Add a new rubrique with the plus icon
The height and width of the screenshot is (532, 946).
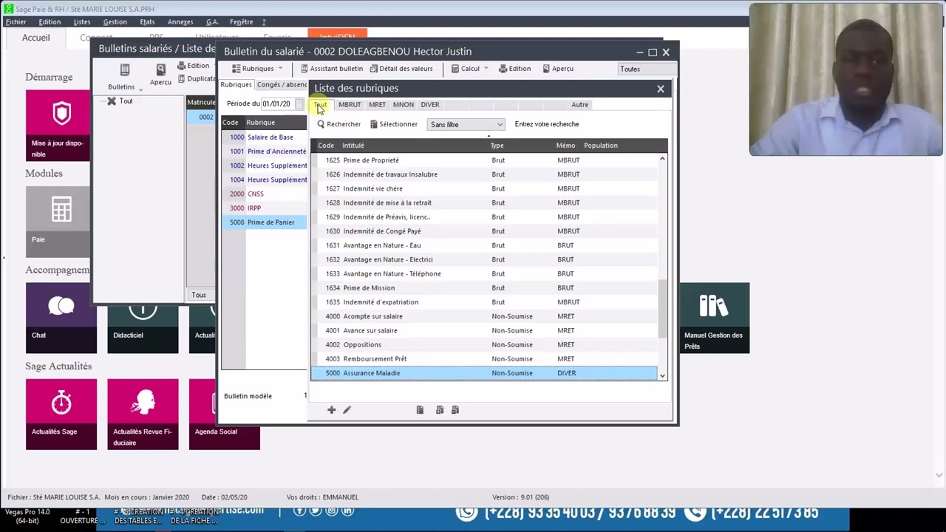point(331,410)
